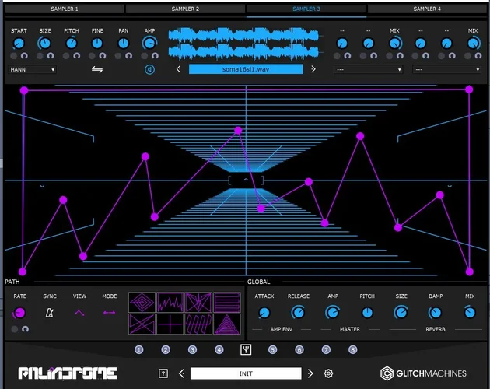The height and width of the screenshot is (389, 490).
Task: Click the arc modulation icon under START
Action: click(x=24, y=56)
